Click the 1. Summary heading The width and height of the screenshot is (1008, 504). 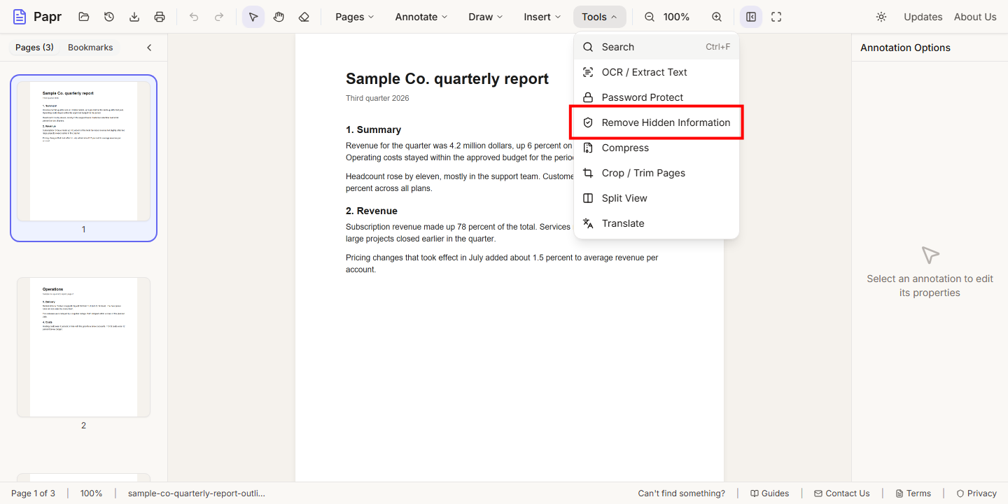click(373, 129)
